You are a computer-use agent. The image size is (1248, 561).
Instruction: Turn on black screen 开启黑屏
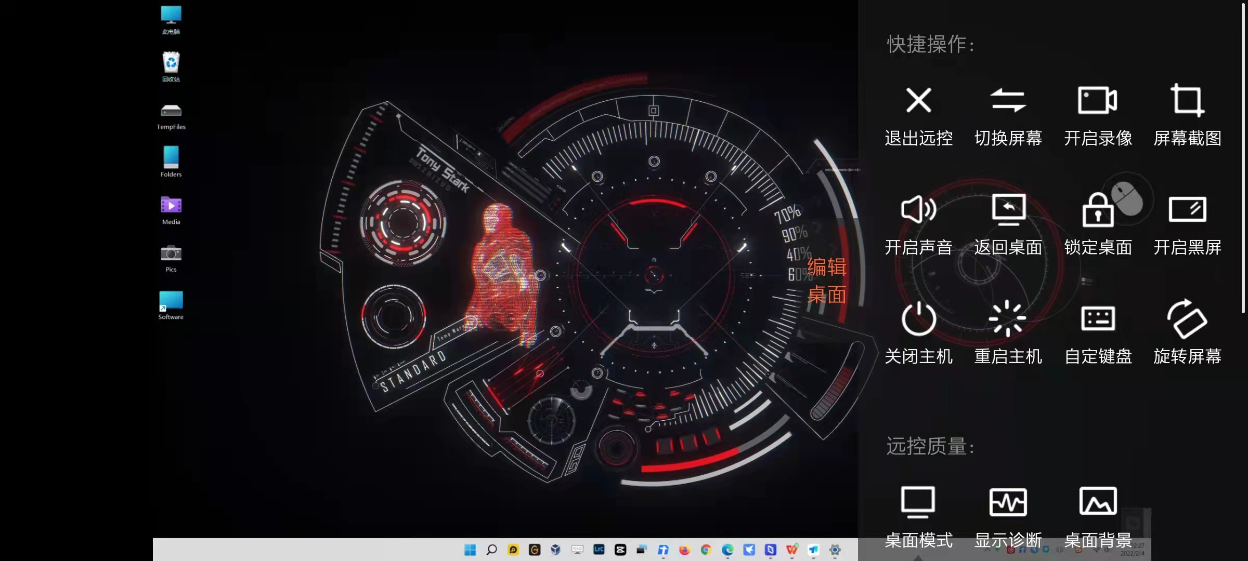coord(1187,226)
